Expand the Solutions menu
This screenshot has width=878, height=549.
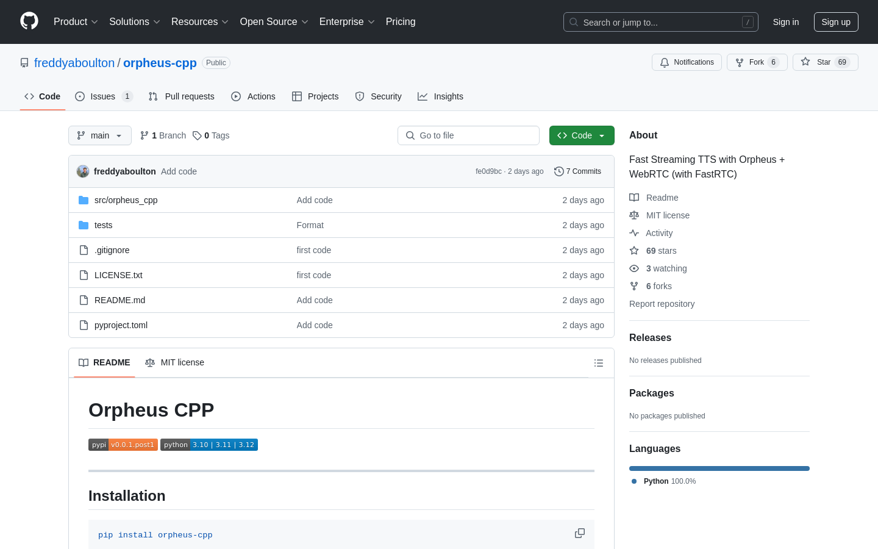click(135, 21)
